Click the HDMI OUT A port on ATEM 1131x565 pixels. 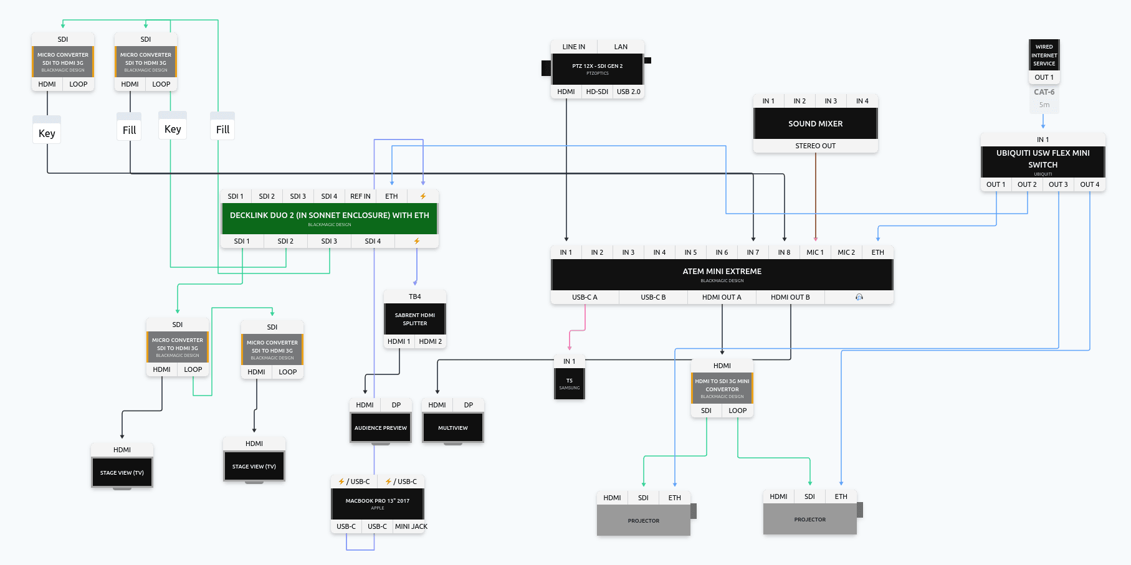click(722, 297)
